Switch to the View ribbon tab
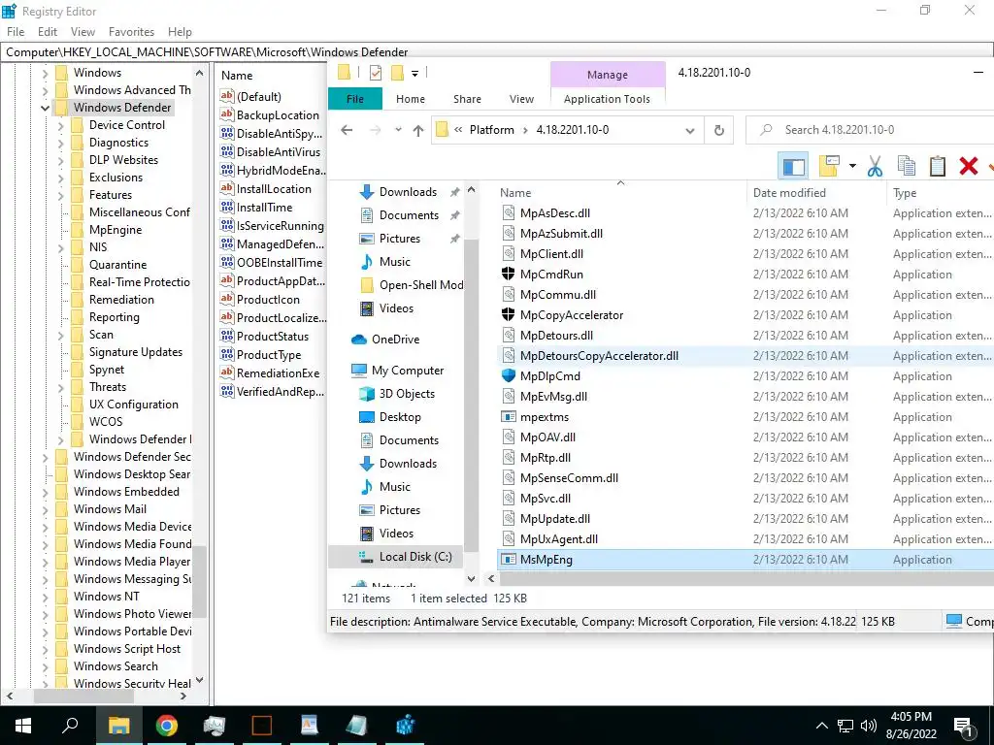This screenshot has width=994, height=745. pyautogui.click(x=521, y=99)
